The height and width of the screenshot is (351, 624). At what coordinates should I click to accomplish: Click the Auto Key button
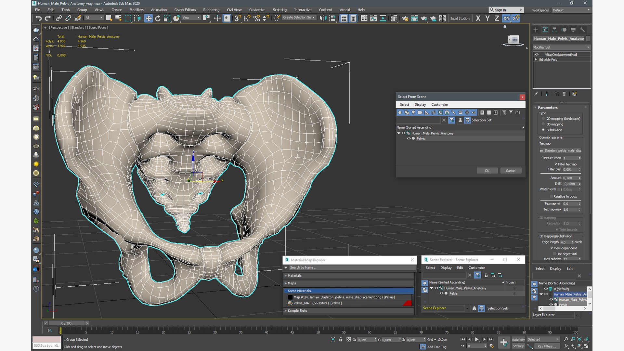(518, 340)
